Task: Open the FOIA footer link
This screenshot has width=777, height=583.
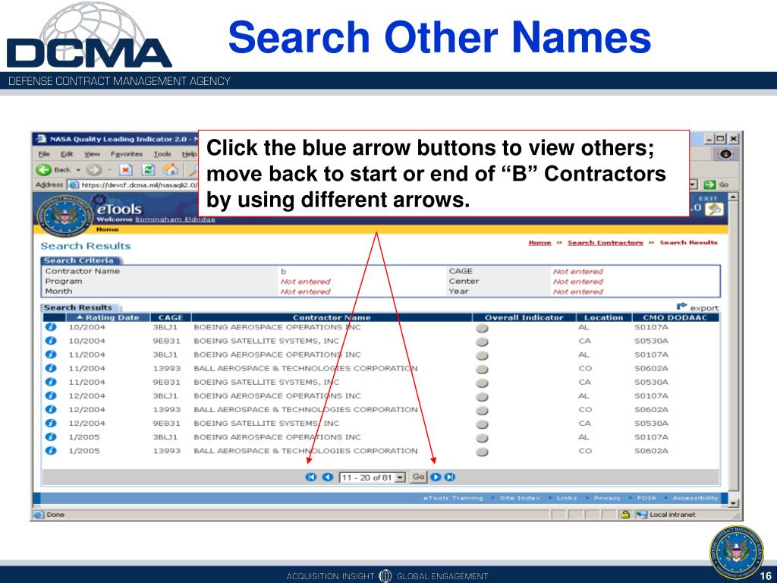Action: click(646, 498)
